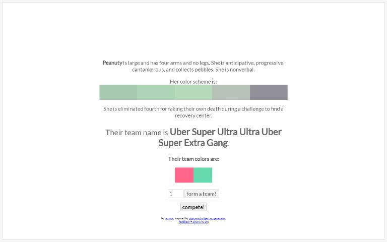The image size is (387, 242).
Task: Open the author's name link after "by"
Action: coord(169,218)
